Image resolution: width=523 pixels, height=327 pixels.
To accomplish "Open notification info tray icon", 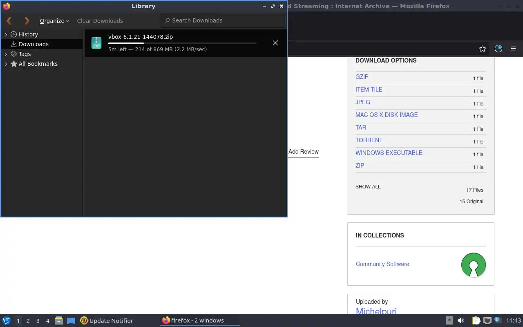I will [497, 320].
